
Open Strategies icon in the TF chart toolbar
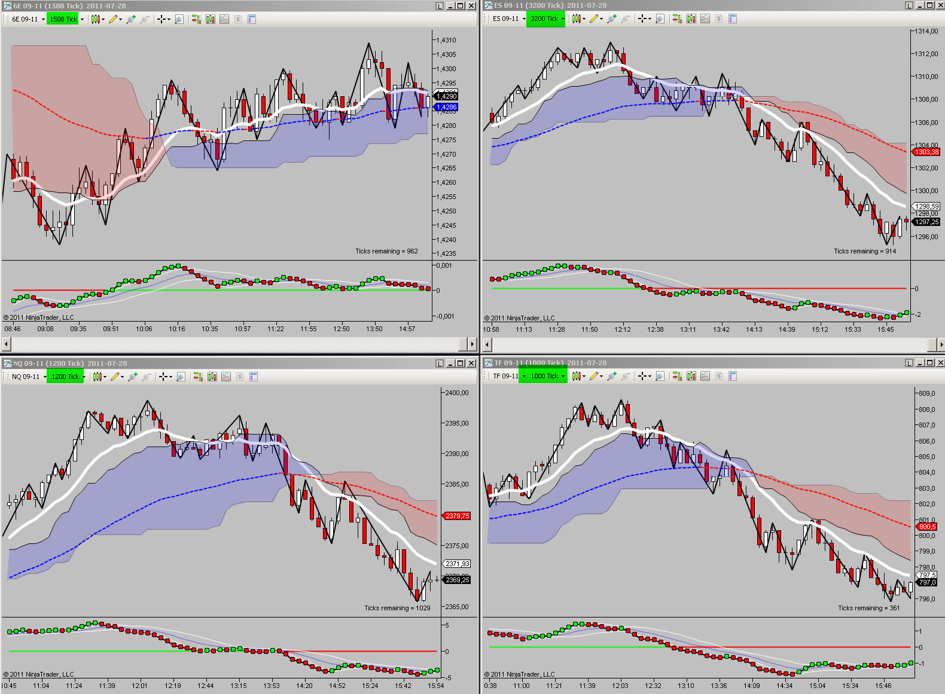click(719, 376)
